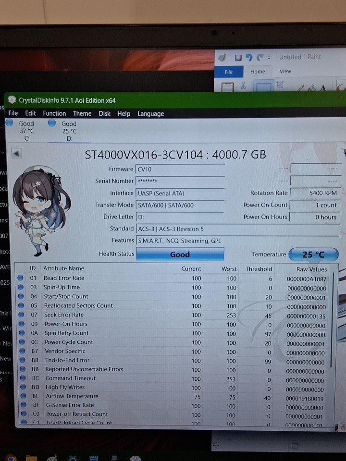Expand Paint Quick Access Toolbar dropdown
This screenshot has height=461, width=346.
(x=269, y=58)
